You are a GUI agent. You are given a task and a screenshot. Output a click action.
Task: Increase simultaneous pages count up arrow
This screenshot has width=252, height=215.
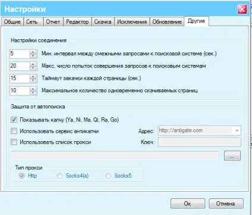pyautogui.click(x=33, y=89)
